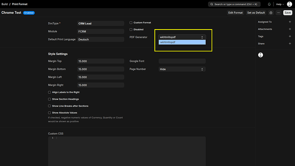Click into the Custom CSS editor

[x=127, y=151]
